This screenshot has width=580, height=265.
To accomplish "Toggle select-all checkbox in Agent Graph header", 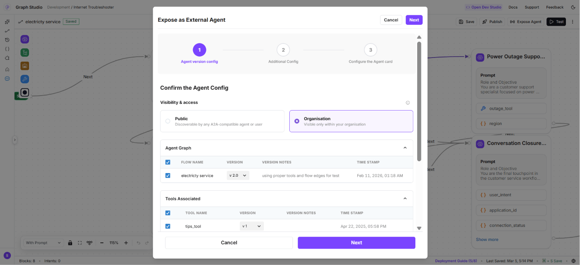I will coord(168,162).
